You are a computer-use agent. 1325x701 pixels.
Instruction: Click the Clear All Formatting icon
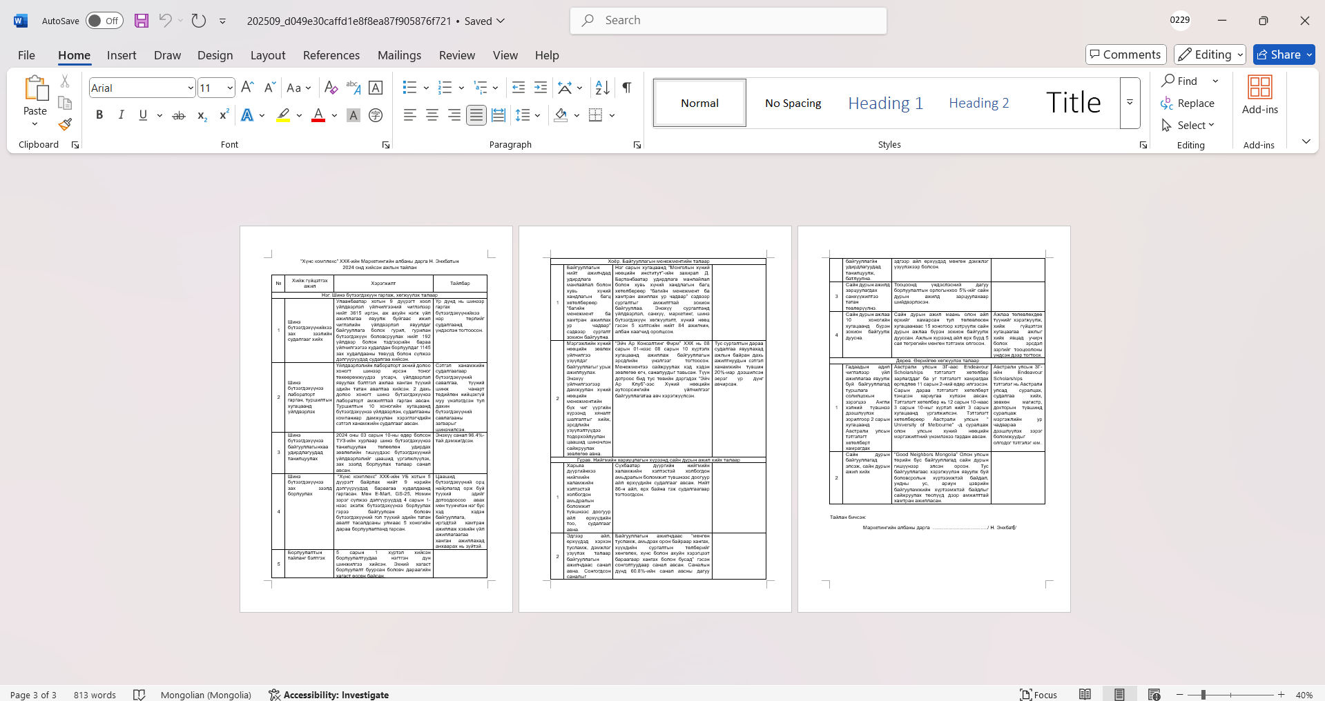(331, 88)
